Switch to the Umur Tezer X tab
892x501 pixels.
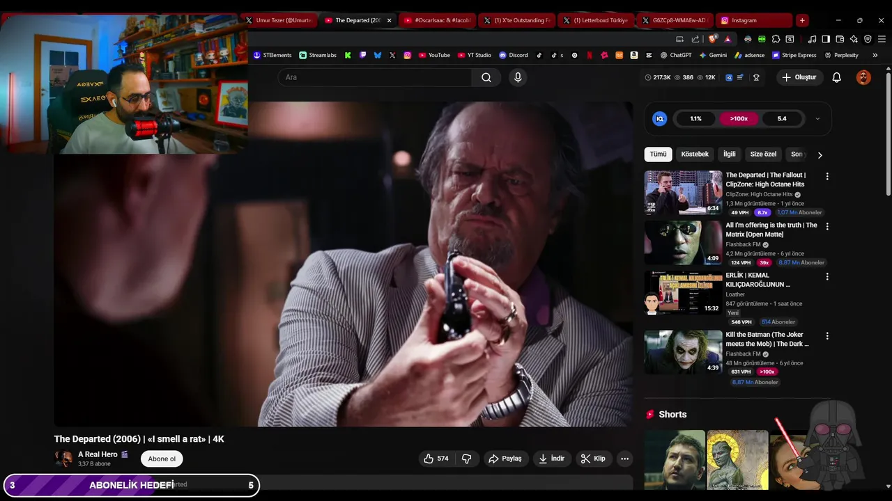tap(278, 20)
